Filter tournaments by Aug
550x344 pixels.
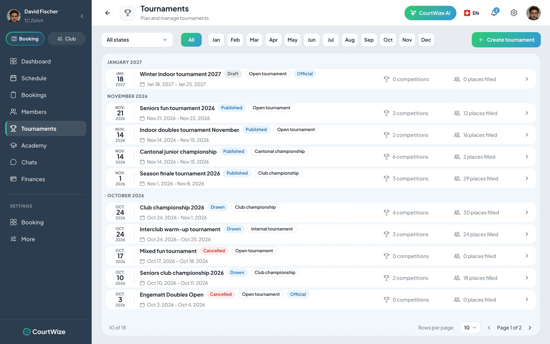click(350, 40)
